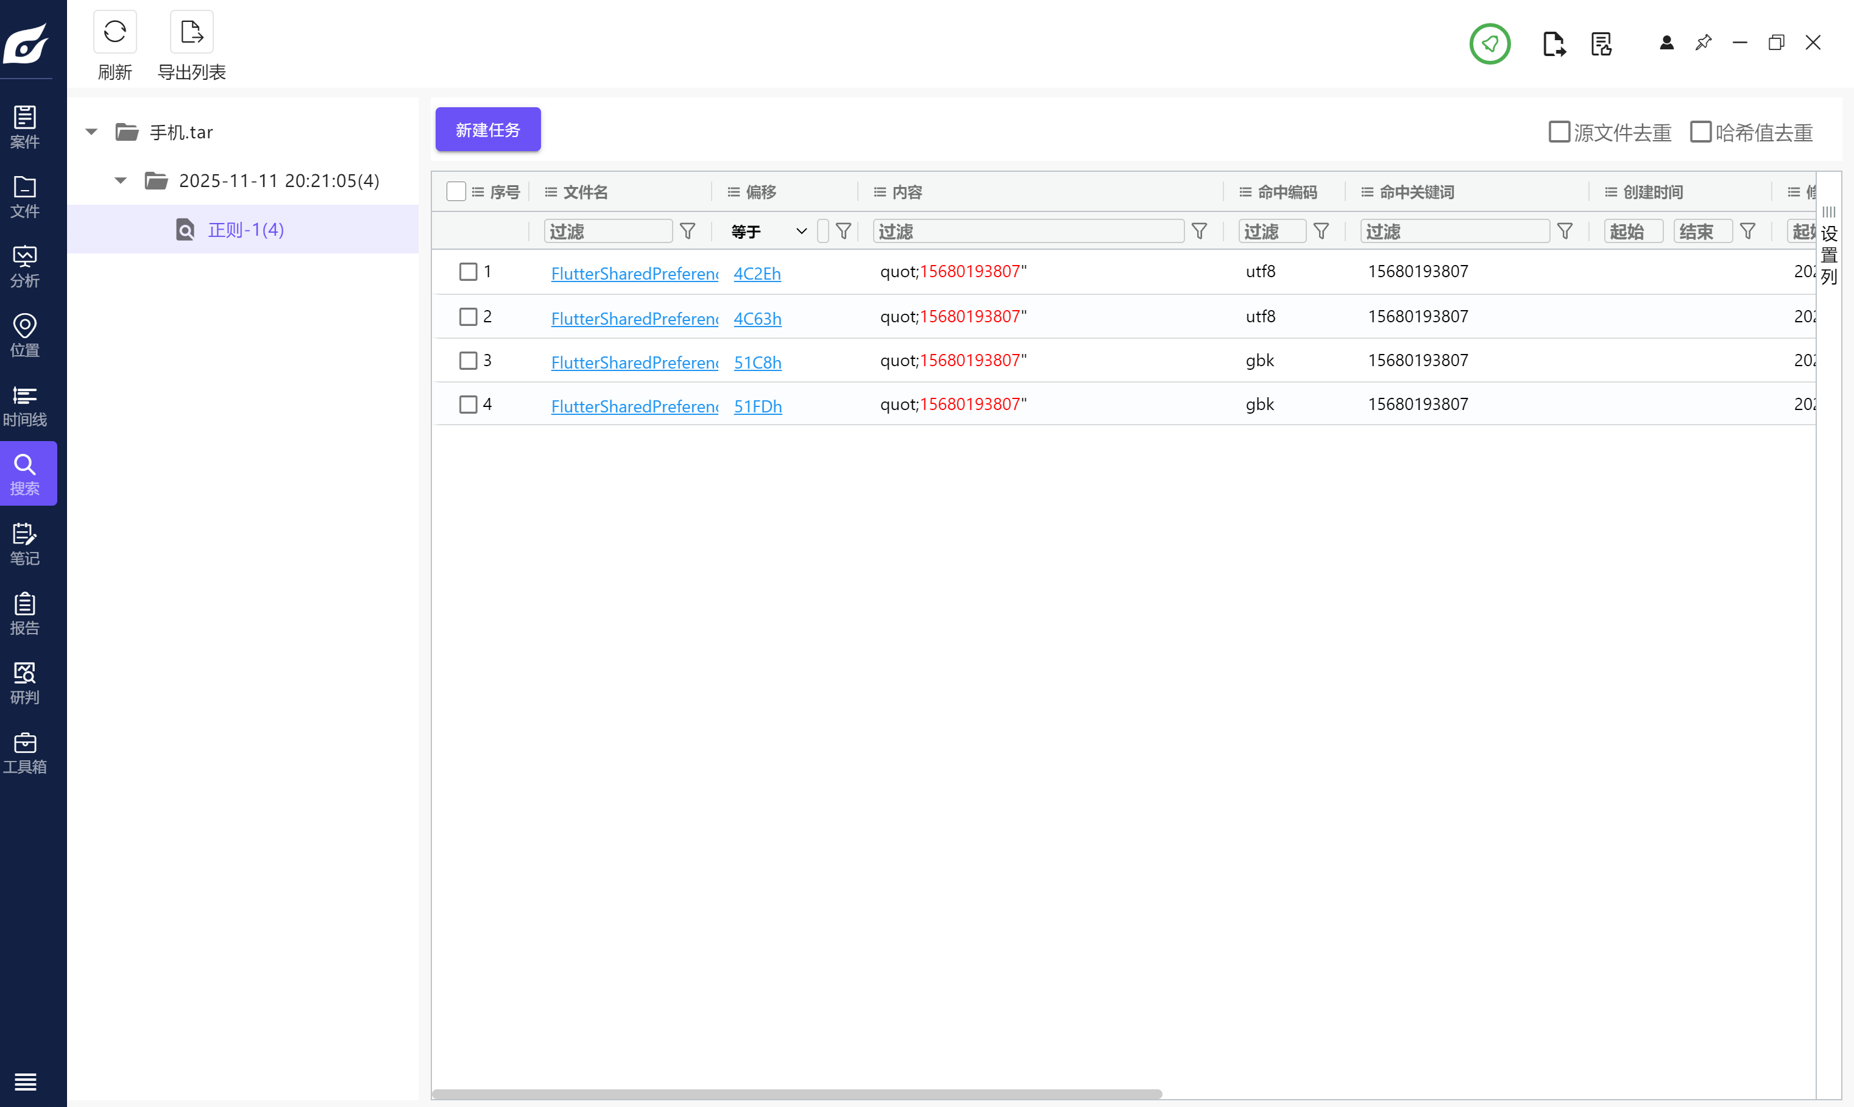Enable 源文件去重 checkbox
The width and height of the screenshot is (1854, 1107).
pos(1559,132)
